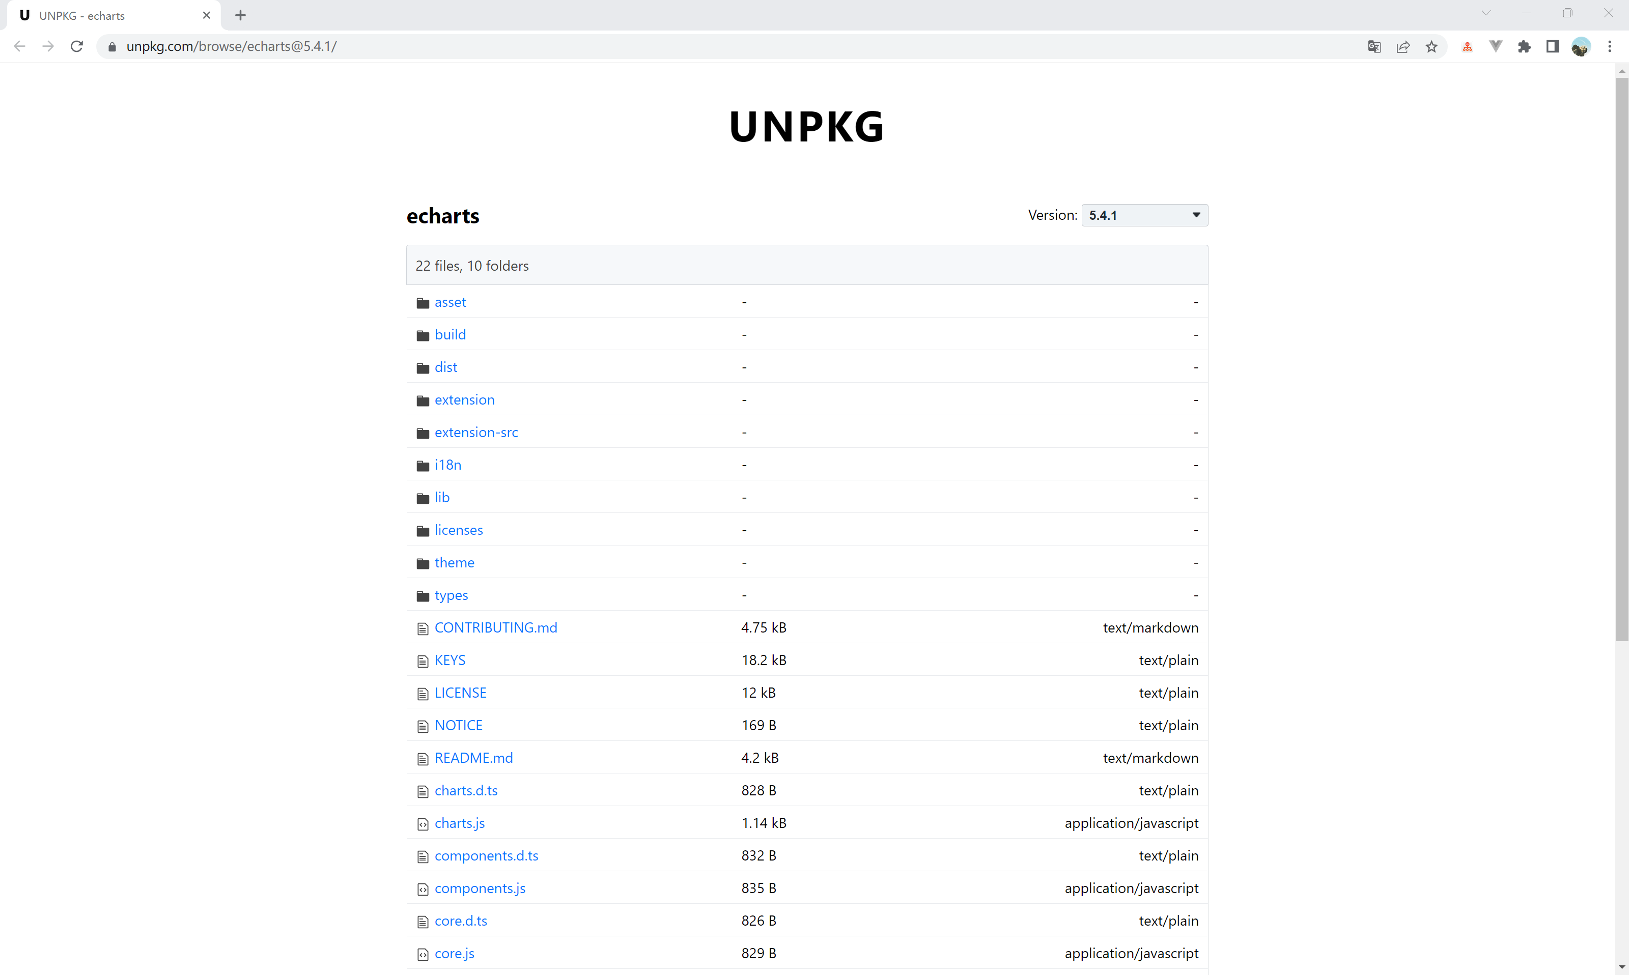Open the i18n folder link
Screen dimensions: 1629x975
point(447,465)
